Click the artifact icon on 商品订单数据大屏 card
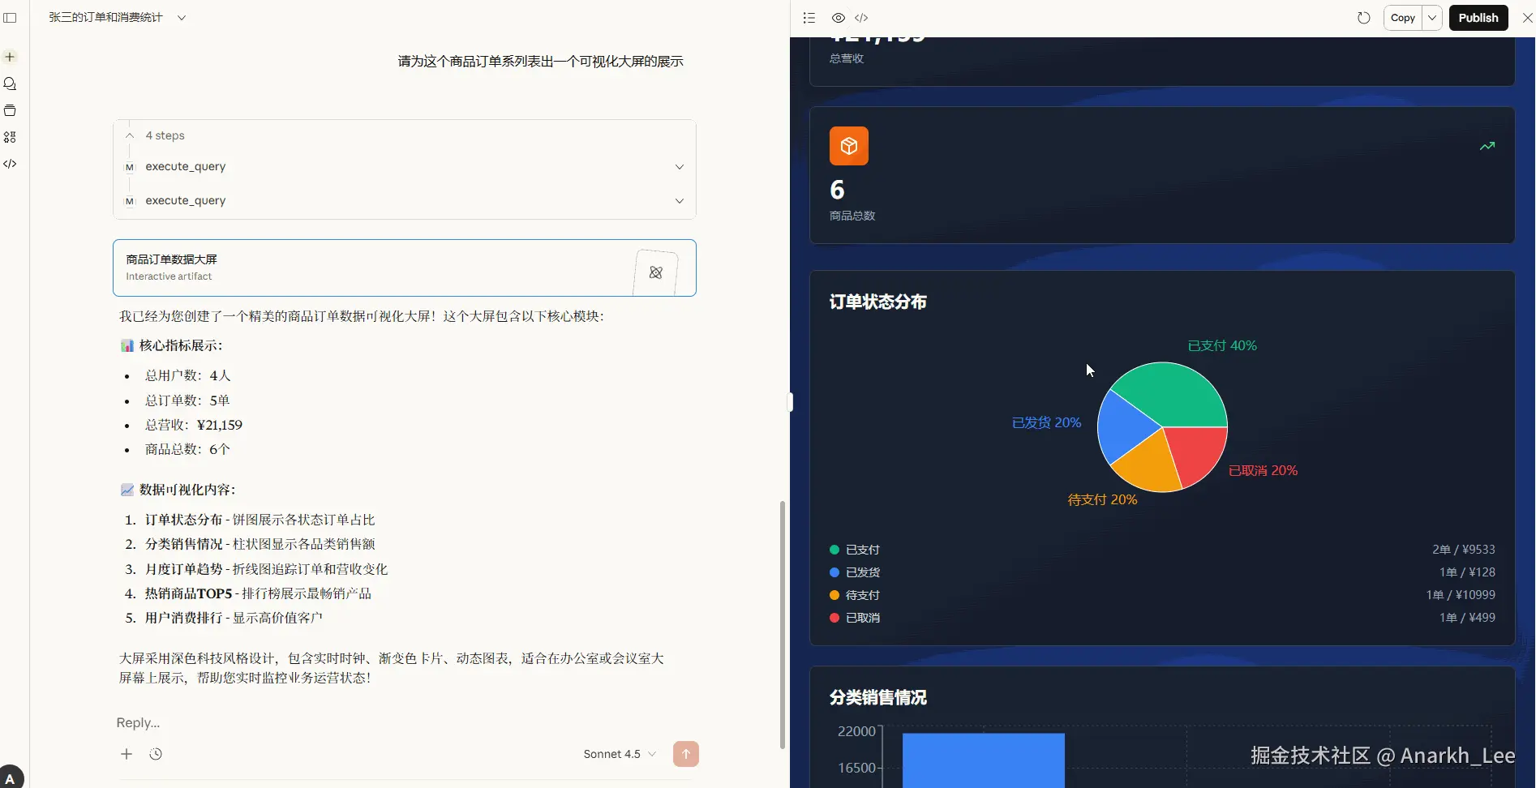The image size is (1536, 788). [655, 272]
